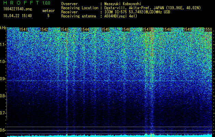Click the cyan signal level strip at bottom
The width and height of the screenshot is (215, 137).
click(109, 136)
